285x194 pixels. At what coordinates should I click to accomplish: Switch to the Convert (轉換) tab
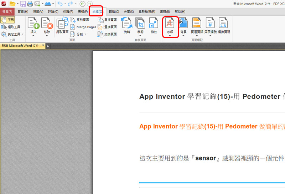[114, 12]
